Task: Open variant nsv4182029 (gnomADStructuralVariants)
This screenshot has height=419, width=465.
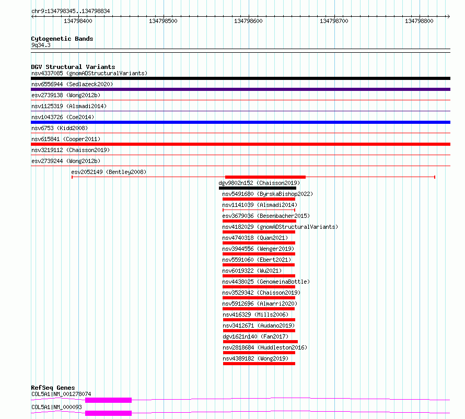Action: point(280,227)
